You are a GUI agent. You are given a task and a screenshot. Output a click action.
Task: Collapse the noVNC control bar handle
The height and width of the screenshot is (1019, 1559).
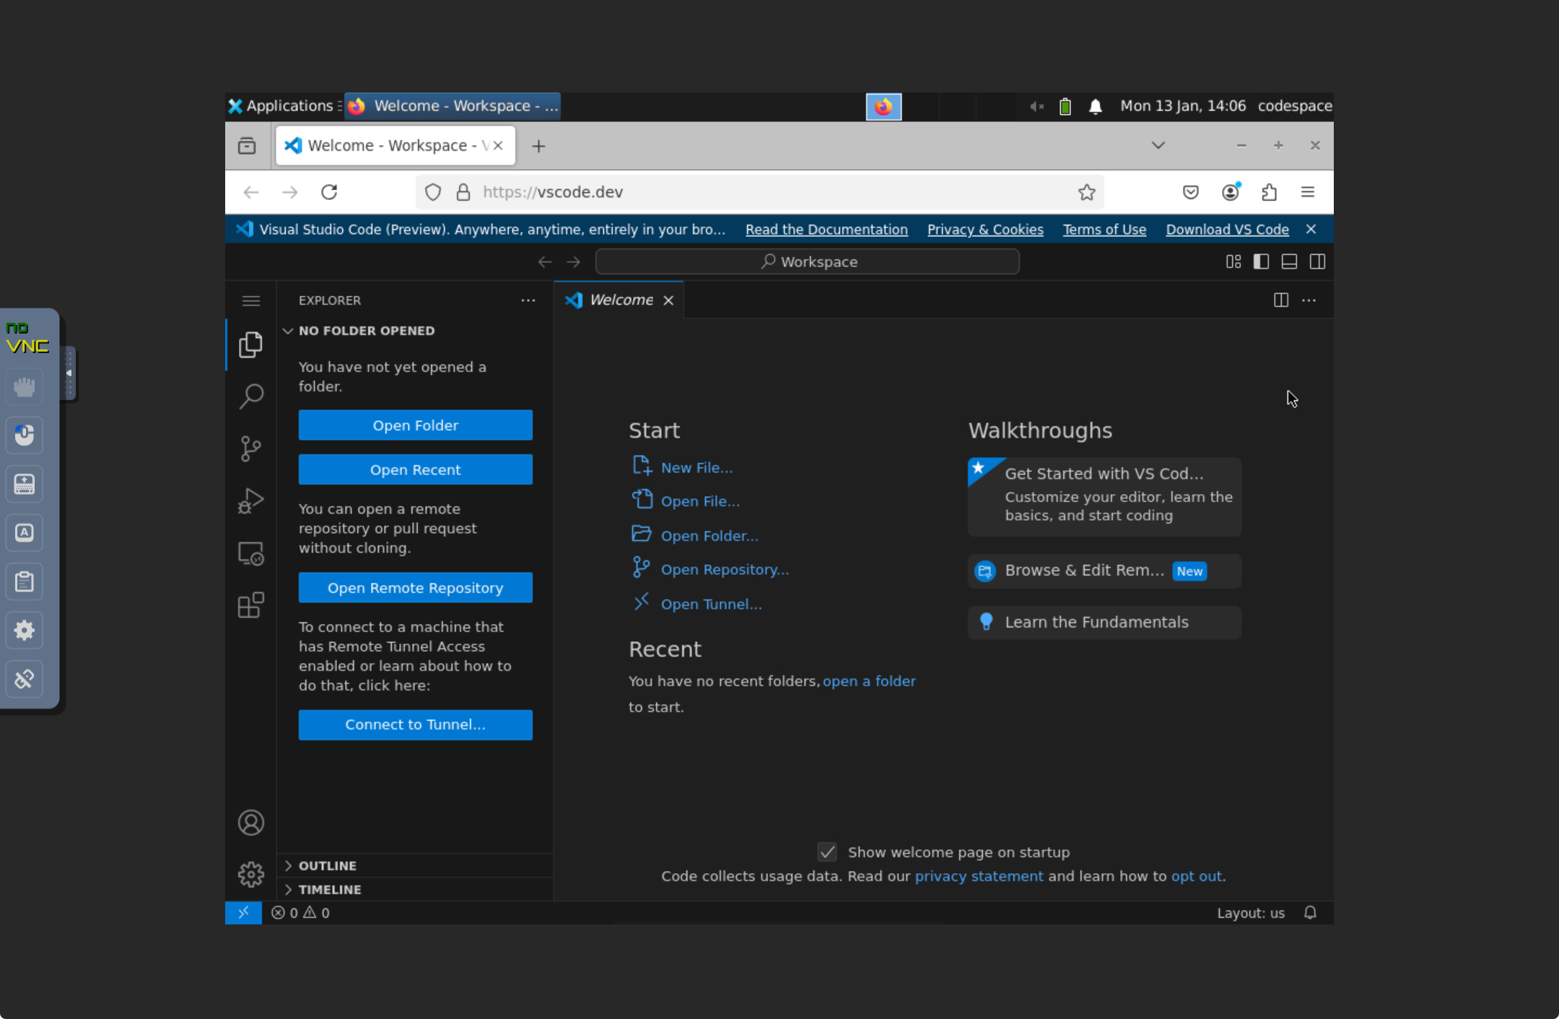click(69, 373)
